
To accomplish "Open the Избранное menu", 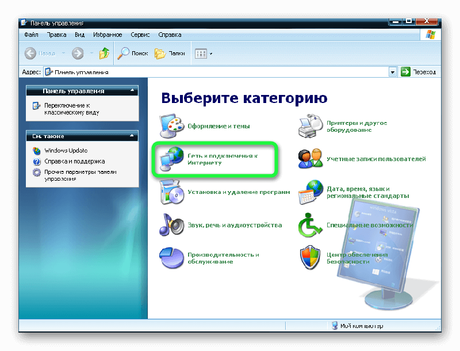I will coord(108,35).
